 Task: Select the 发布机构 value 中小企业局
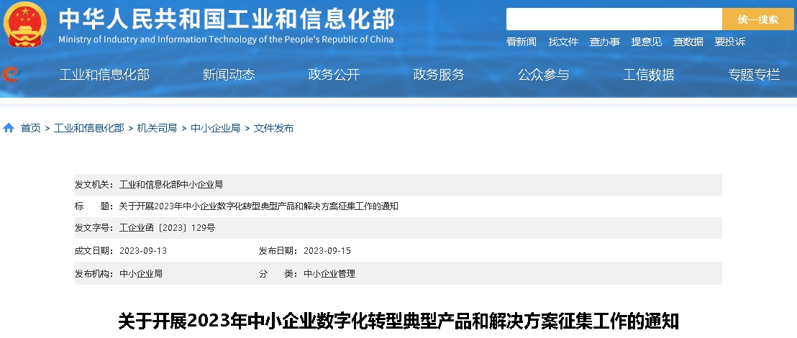pyautogui.click(x=141, y=274)
